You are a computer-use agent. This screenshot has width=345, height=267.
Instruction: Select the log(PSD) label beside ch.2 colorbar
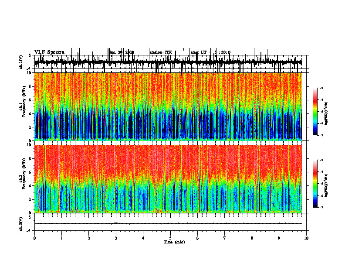click(x=326, y=185)
